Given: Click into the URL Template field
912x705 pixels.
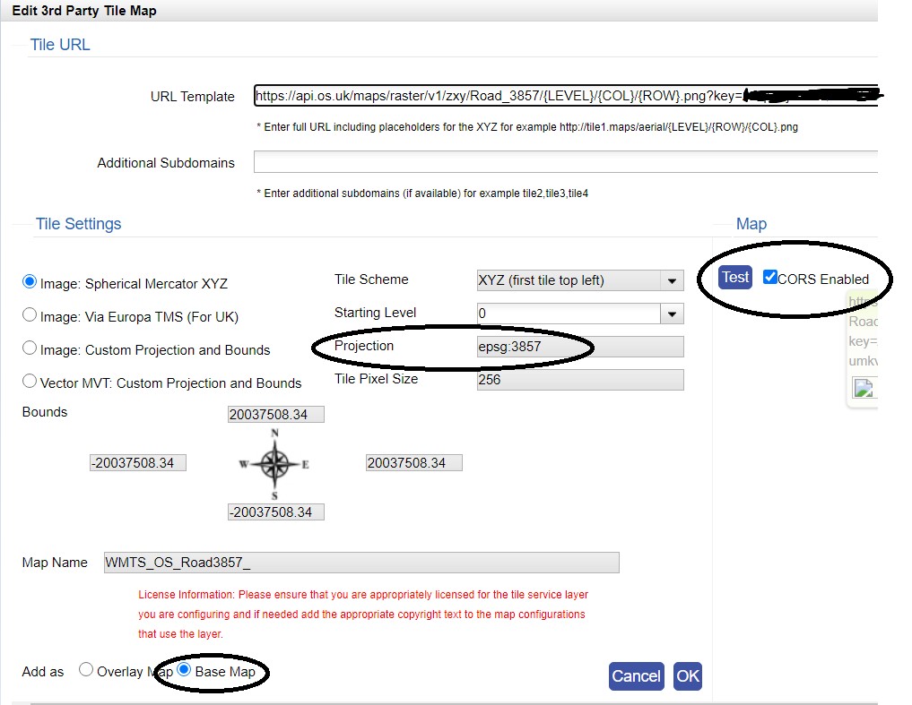Looking at the screenshot, I should pyautogui.click(x=565, y=96).
